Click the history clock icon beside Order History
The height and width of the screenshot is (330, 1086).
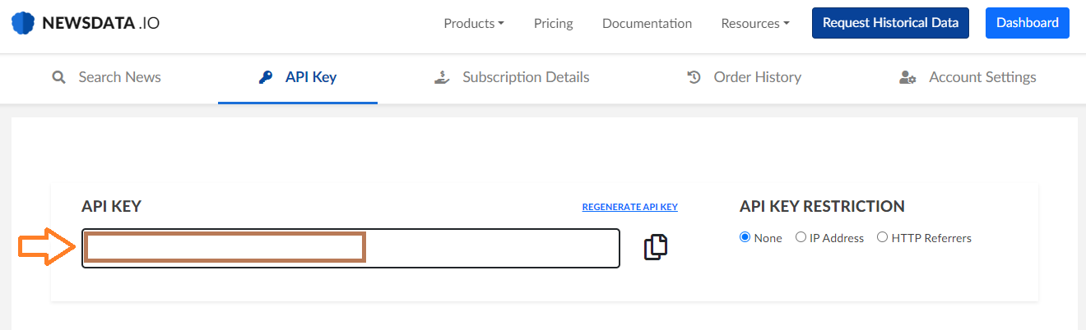694,78
